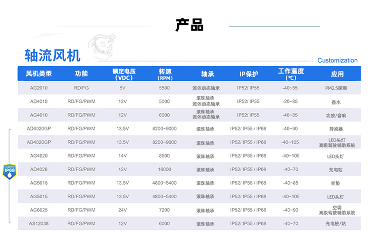379x235 pixels.
Task: Select the AD4028 fan model row
Action: [39, 170]
